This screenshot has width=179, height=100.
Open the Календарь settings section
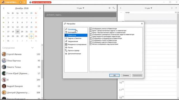point(72,32)
